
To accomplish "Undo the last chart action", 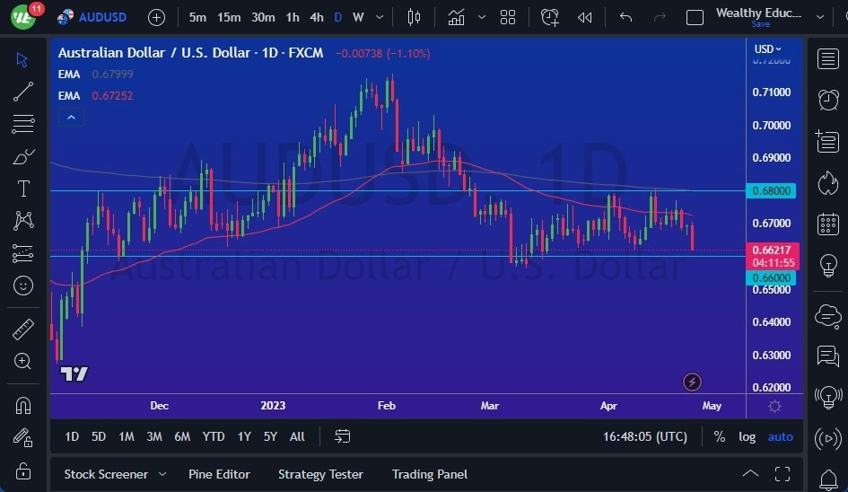I will [x=625, y=17].
